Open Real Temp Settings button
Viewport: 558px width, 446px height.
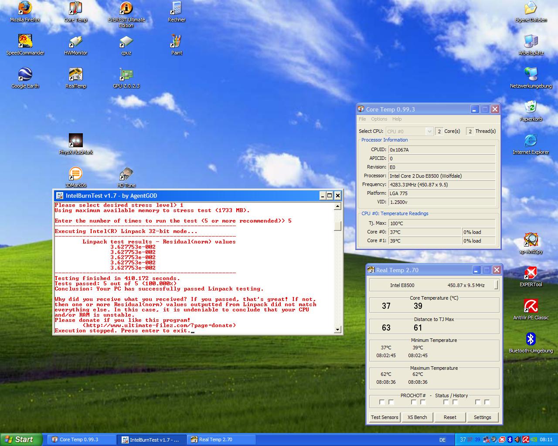pyautogui.click(x=483, y=417)
